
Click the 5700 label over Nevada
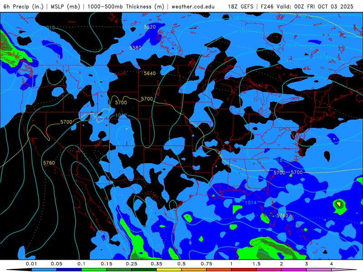coord(66,122)
